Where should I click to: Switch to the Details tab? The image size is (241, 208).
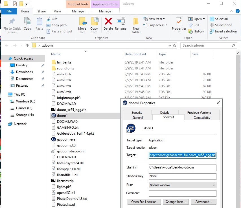coord(165,113)
